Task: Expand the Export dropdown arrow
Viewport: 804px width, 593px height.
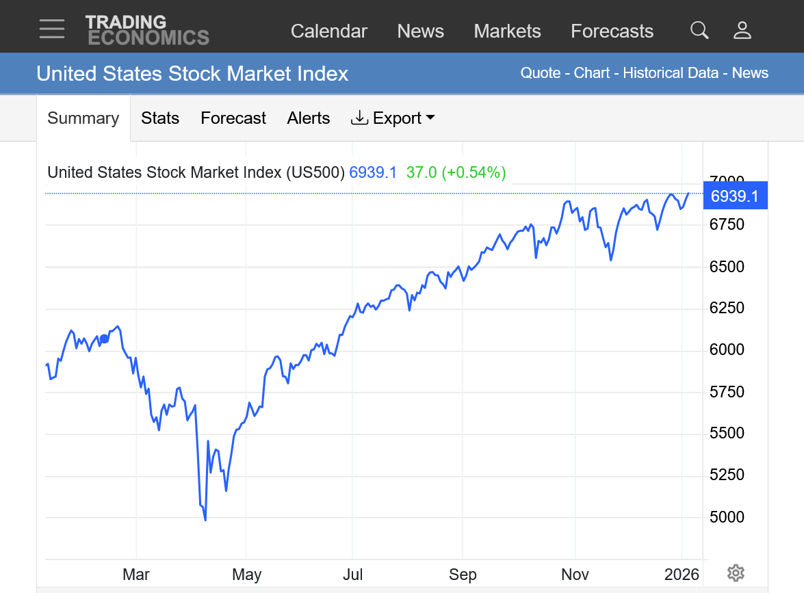Action: (x=430, y=118)
